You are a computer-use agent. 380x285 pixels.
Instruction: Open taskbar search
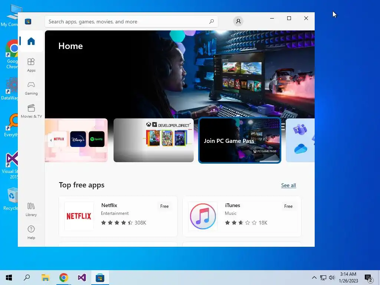tap(27, 278)
